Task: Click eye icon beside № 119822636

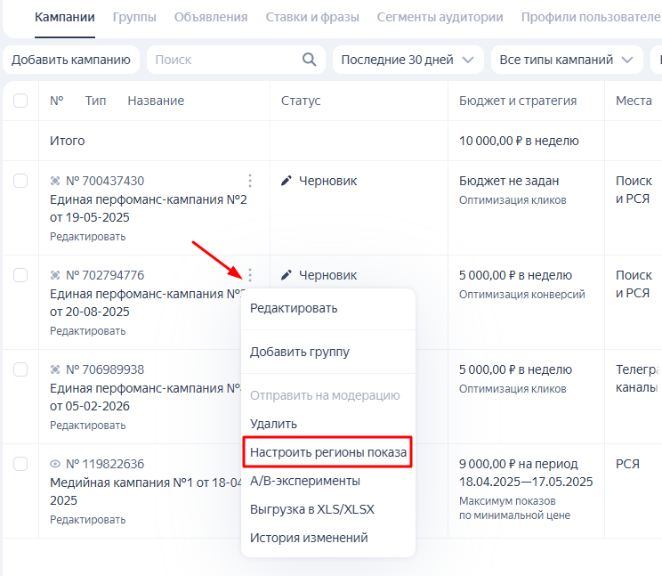Action: [56, 464]
